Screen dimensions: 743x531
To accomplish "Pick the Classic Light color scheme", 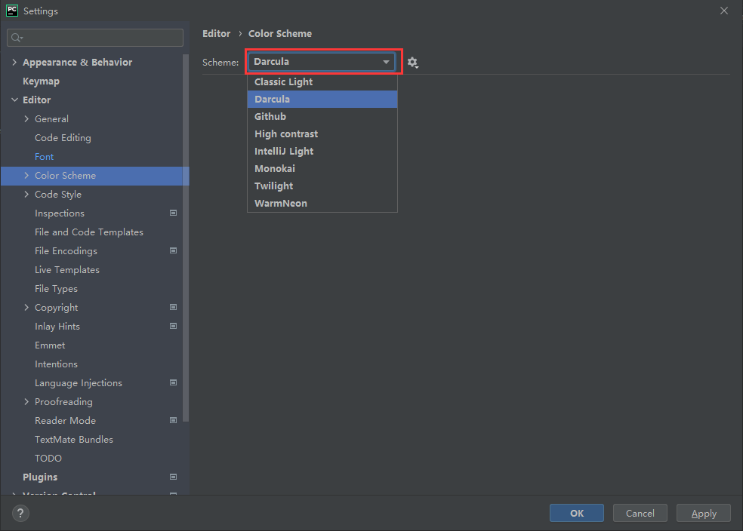I will coord(284,82).
